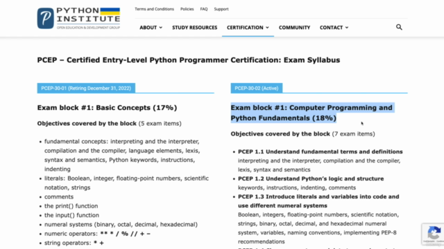Open the Policies link

click(187, 9)
